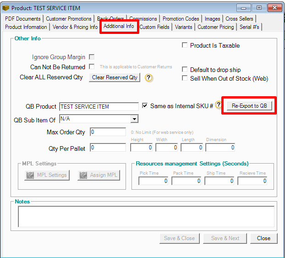The image size is (285, 258).
Task: Click help icon beside Clear Reserved Qty
Action: tap(148, 78)
